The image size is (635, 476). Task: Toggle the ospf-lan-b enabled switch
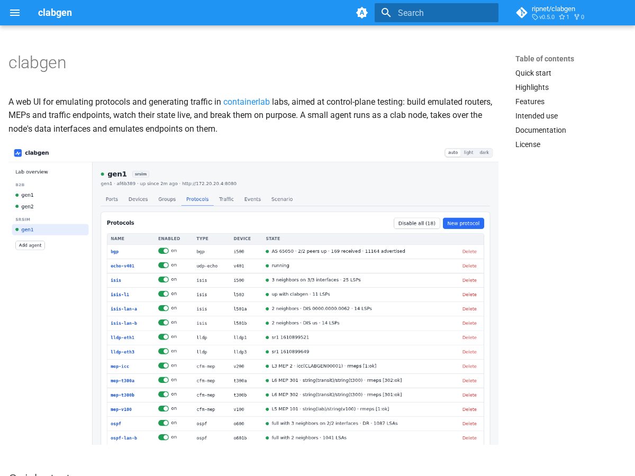164,437
